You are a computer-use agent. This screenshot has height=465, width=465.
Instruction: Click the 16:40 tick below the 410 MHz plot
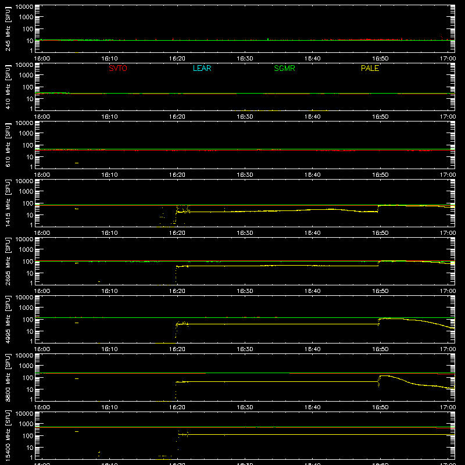point(313,117)
